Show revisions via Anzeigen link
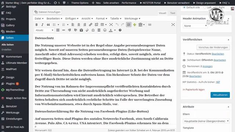This screenshot has height=132, width=235. coord(207,66)
